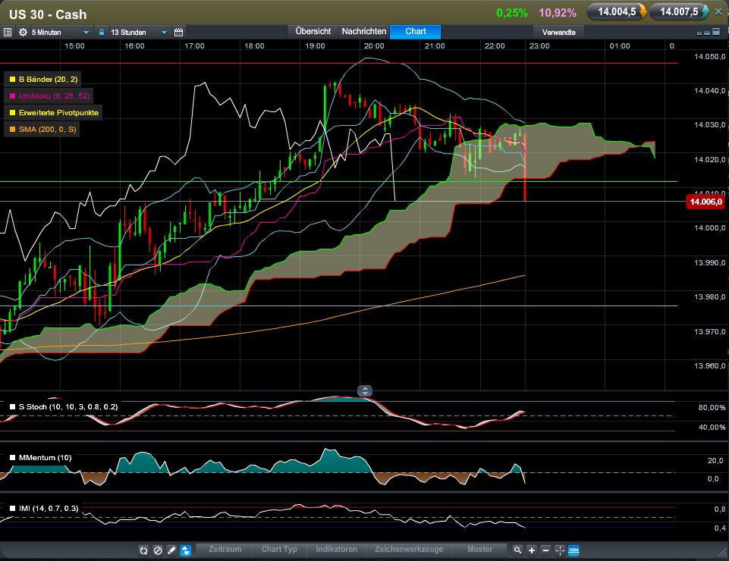This screenshot has height=561, width=729.
Task: Click the refresh chart icon in bottom toolbar
Action: [143, 550]
